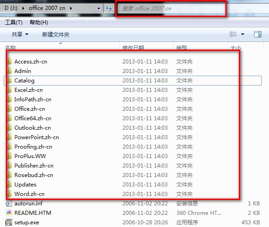Select the Rosebud.zh-cn folder icon
This screenshot has width=269, height=227.
coord(9,175)
